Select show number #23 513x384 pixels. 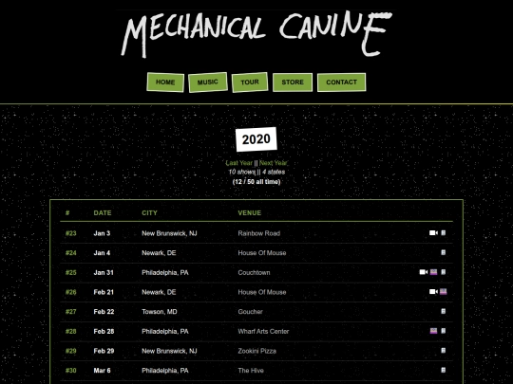point(71,233)
